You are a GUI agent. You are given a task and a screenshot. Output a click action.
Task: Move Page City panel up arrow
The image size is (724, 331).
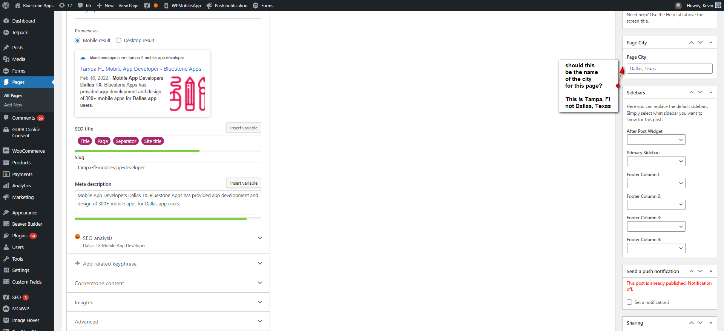692,43
